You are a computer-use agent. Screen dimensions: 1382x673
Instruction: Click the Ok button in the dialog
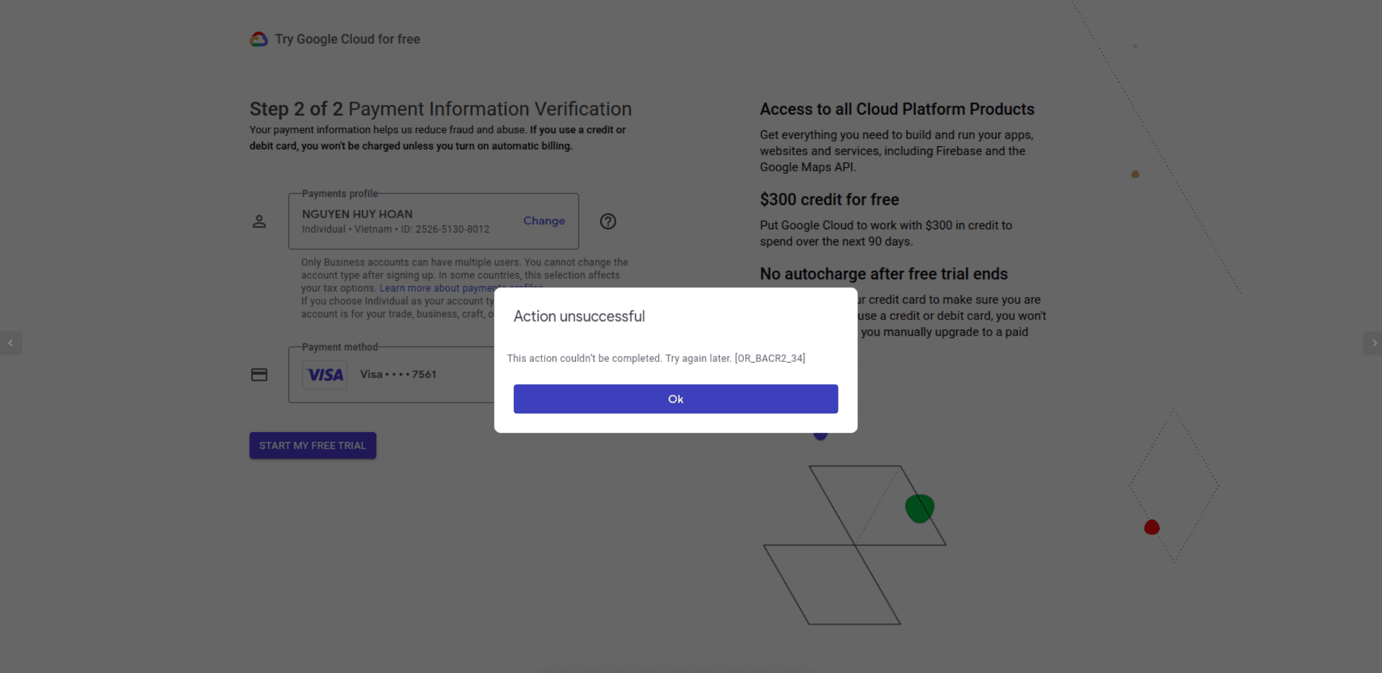click(675, 399)
